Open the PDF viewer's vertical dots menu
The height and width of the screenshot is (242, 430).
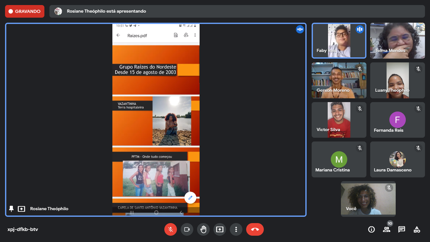click(195, 35)
